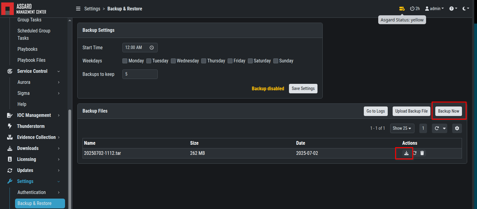Image resolution: width=477 pixels, height=209 pixels.
Task: Delete the backup with the trash icon
Action: point(422,153)
